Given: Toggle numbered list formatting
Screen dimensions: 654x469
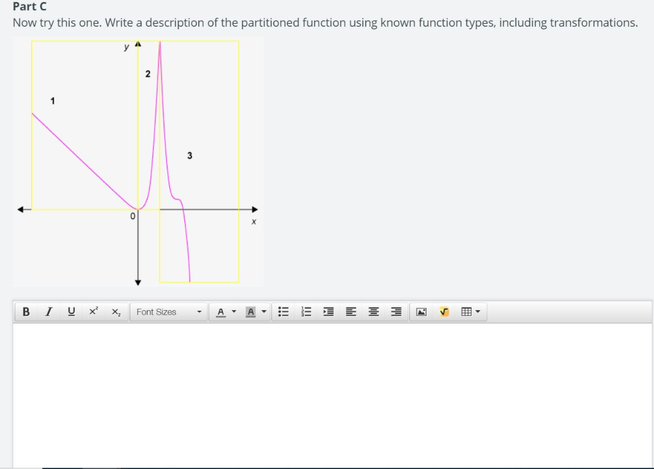Looking at the screenshot, I should click(x=305, y=311).
